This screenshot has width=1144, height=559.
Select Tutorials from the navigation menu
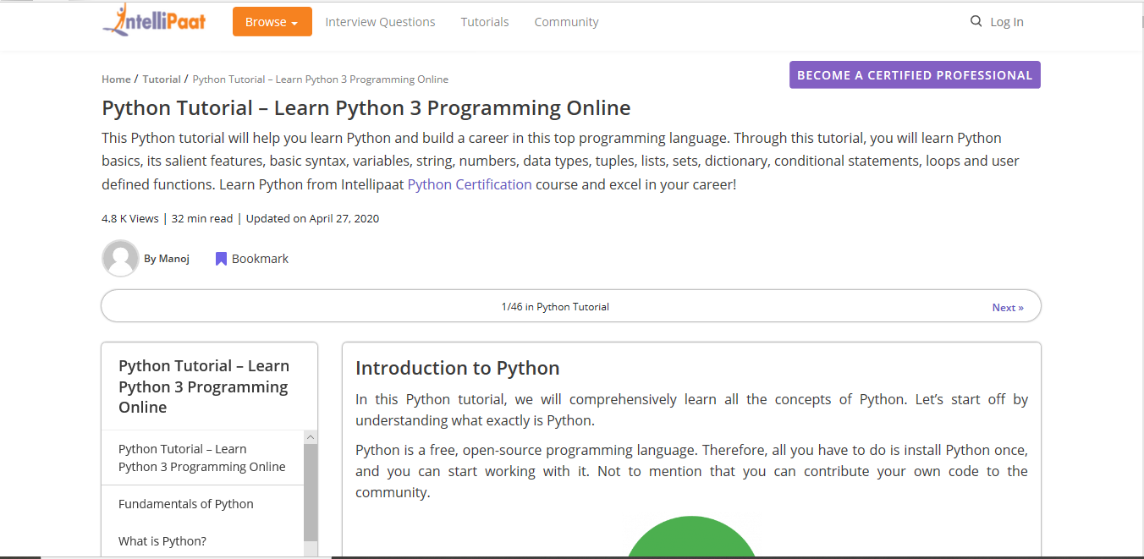(485, 22)
